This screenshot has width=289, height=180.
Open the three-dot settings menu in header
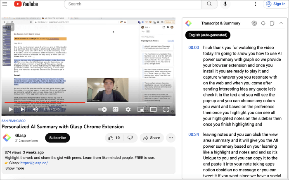[256, 4]
